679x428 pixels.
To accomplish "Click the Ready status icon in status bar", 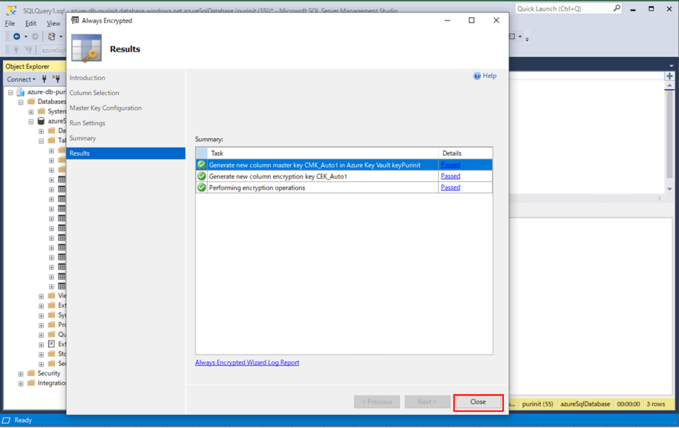I will point(7,419).
